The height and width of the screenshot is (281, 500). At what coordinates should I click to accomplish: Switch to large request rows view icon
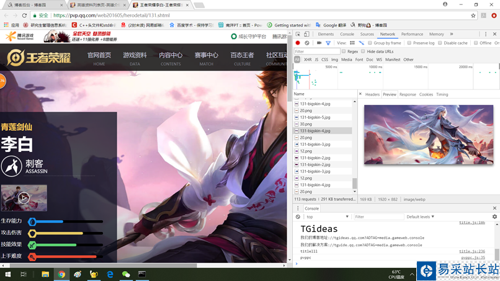(x=352, y=43)
